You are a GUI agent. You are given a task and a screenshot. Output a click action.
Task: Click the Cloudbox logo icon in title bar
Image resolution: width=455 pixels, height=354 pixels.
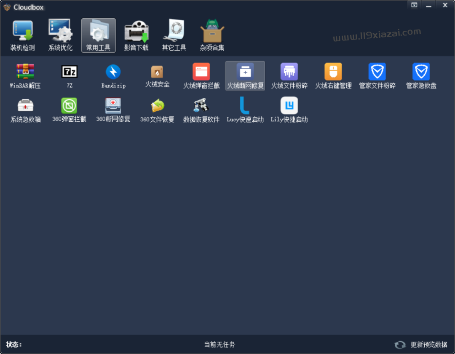click(7, 7)
